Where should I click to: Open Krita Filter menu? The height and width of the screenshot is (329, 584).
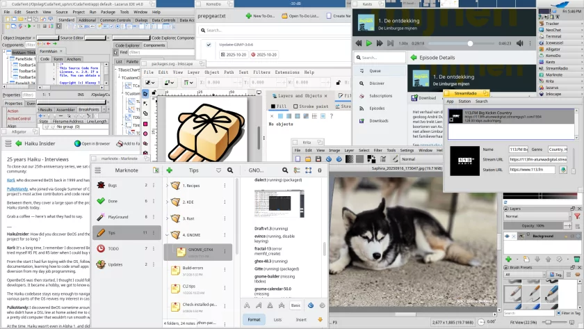pyautogui.click(x=378, y=150)
